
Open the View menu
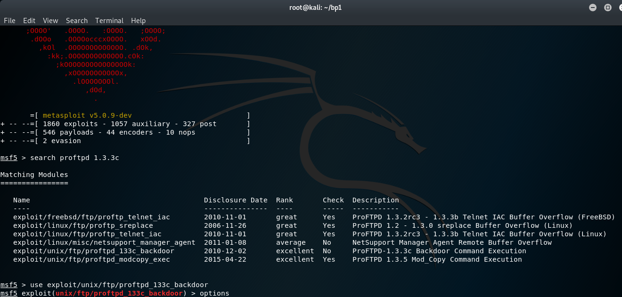click(x=50, y=21)
